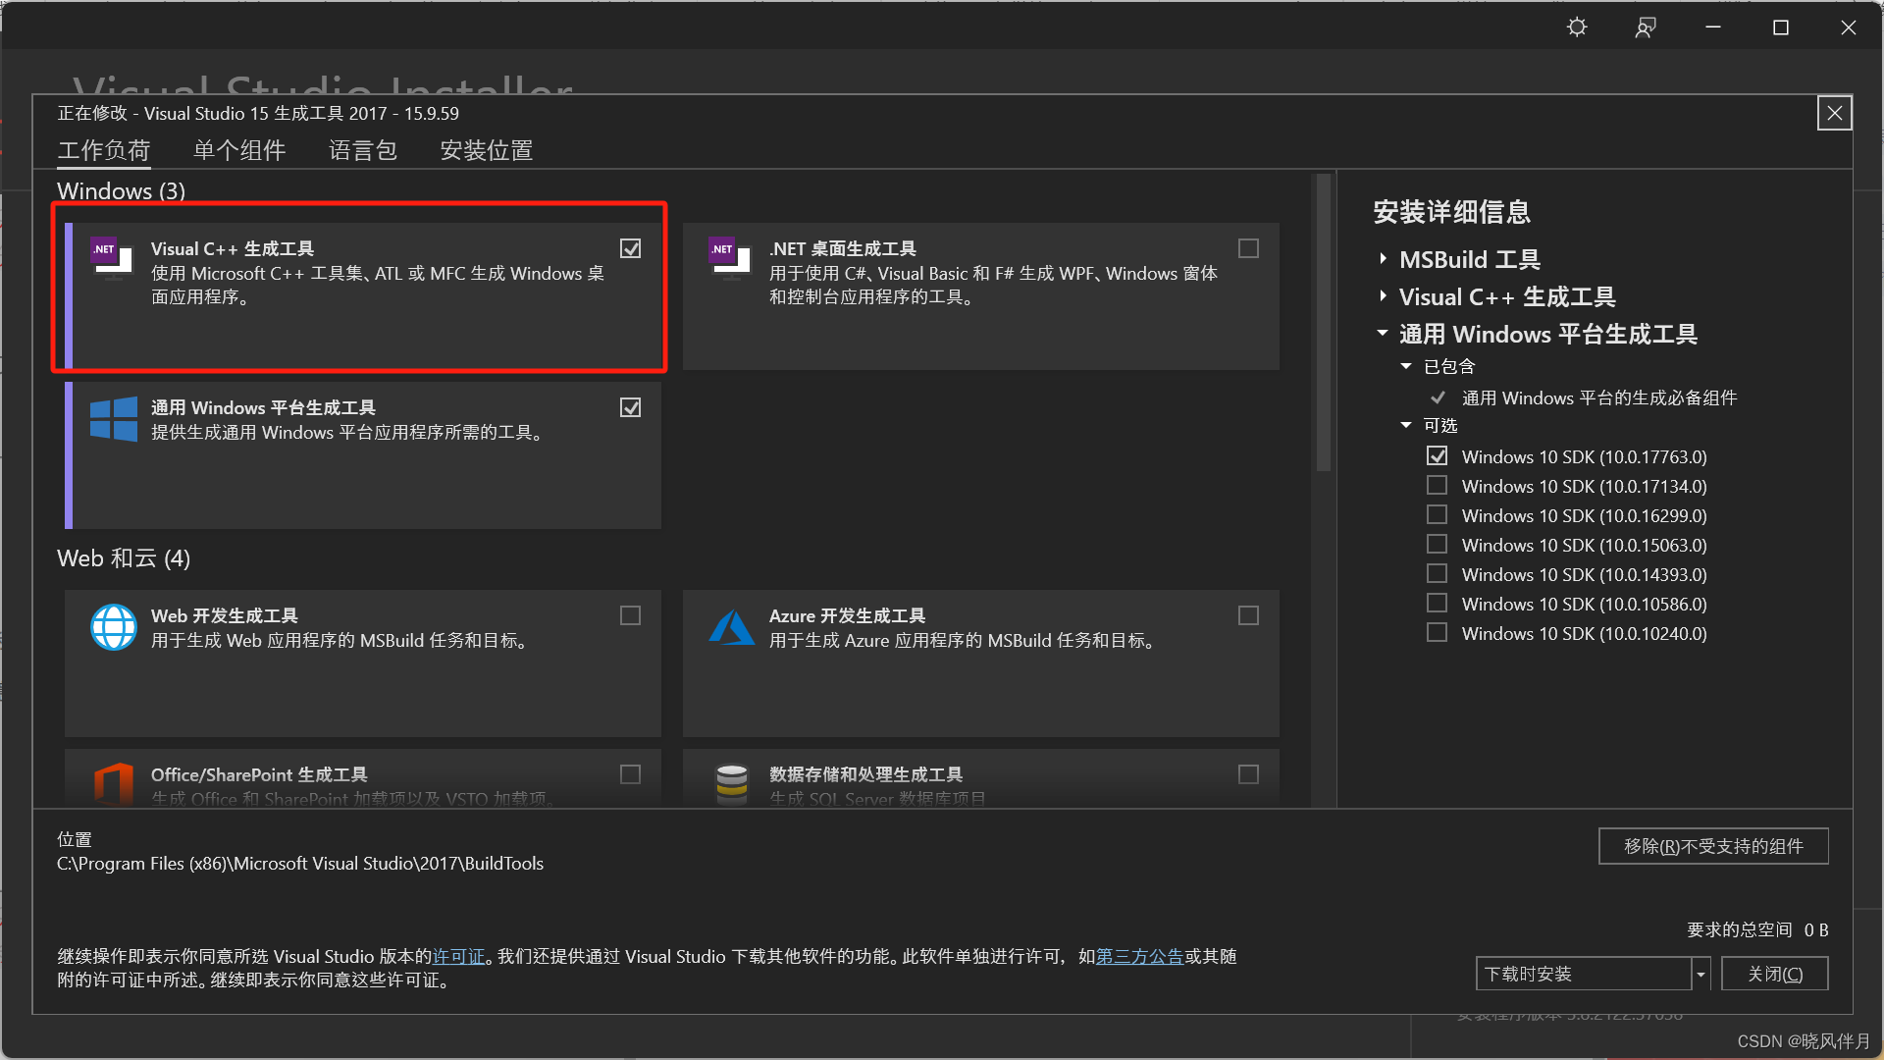Click the Visual C++ build tools workload icon
The image size is (1884, 1060).
(112, 258)
